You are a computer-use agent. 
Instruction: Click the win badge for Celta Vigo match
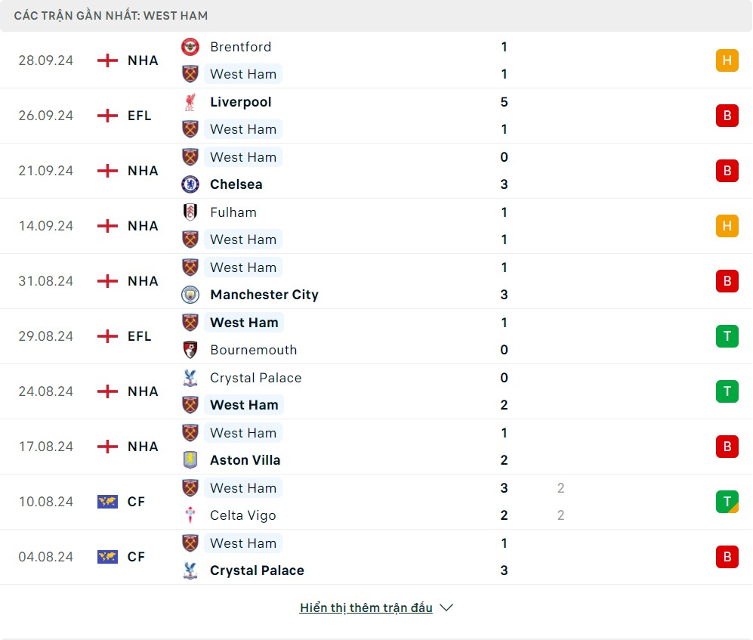click(727, 502)
